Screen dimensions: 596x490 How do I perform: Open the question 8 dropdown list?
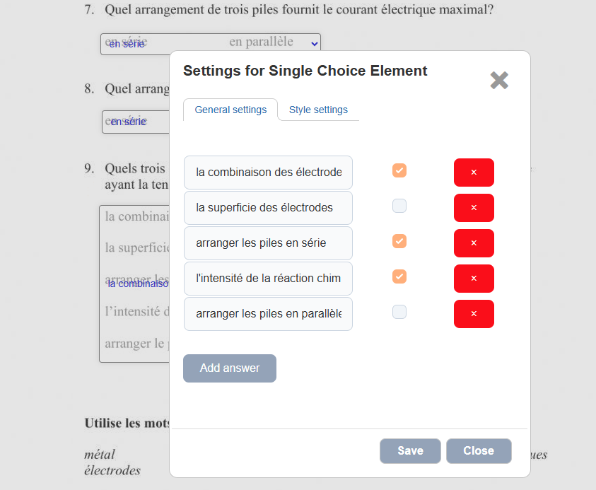point(136,122)
